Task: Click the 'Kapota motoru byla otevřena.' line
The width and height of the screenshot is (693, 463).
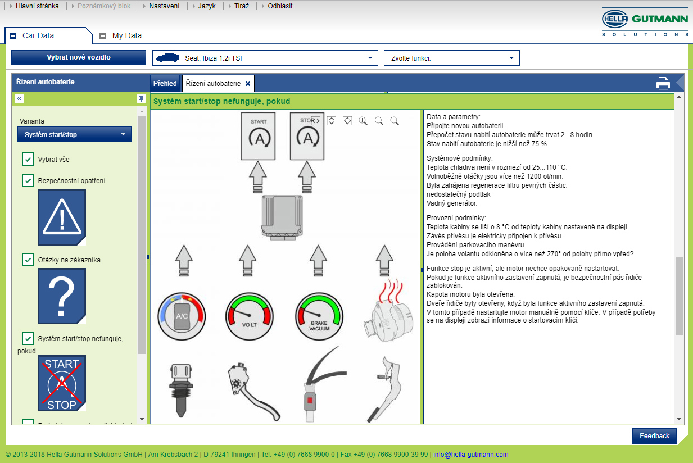Action: click(x=470, y=294)
